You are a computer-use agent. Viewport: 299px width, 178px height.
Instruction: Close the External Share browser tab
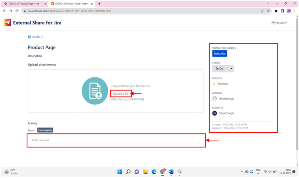(x=92, y=4)
